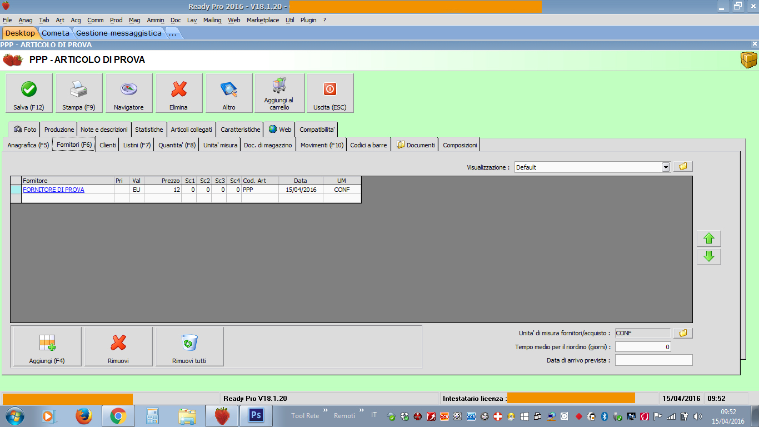This screenshot has width=759, height=427.
Task: Click the Prezzo cell showing 12
Action: pos(163,190)
